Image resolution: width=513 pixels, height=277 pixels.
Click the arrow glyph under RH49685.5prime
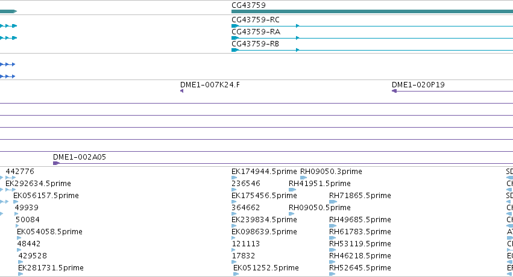(x=333, y=226)
